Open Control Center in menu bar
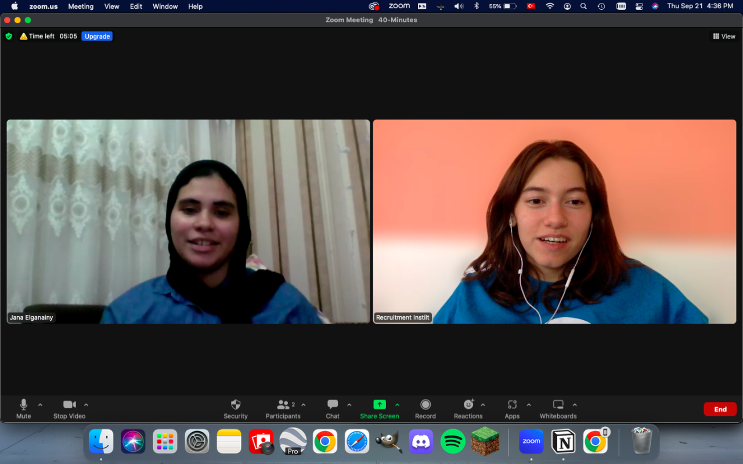 pyautogui.click(x=639, y=6)
